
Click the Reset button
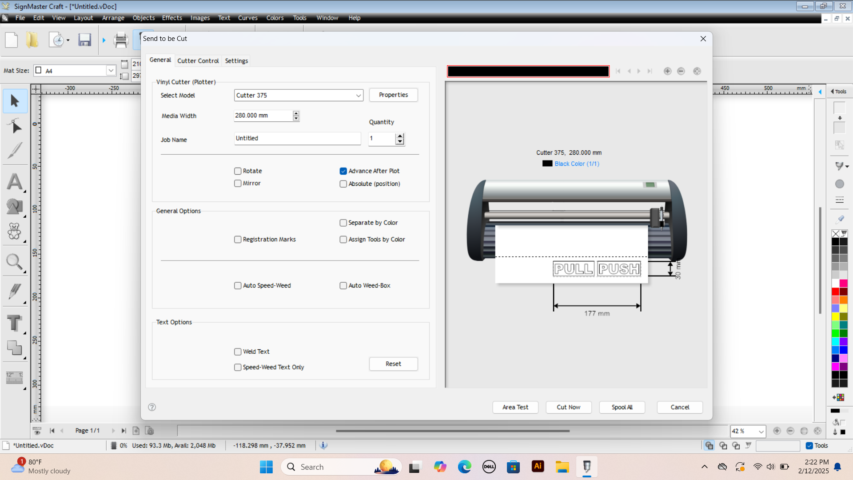pos(393,364)
